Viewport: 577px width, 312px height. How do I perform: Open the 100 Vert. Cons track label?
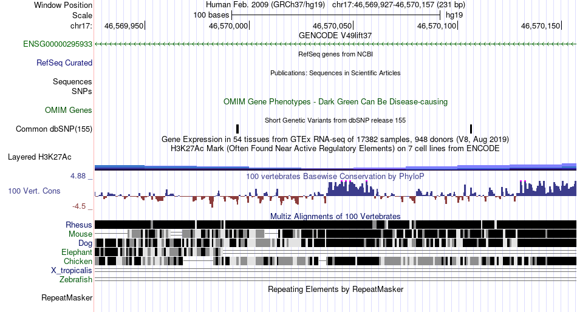34,191
